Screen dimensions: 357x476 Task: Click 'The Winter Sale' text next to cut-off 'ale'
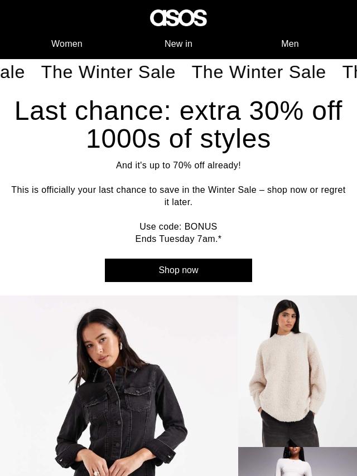click(x=108, y=72)
